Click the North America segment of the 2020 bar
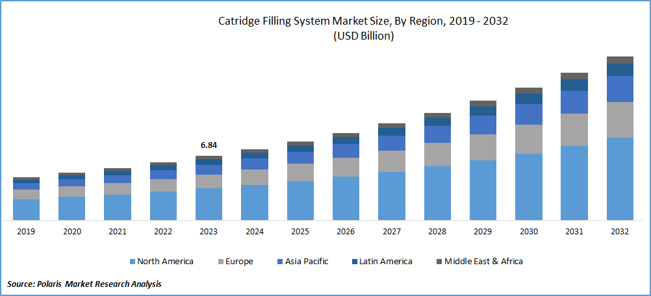This screenshot has width=651, height=296. pyautogui.click(x=72, y=208)
